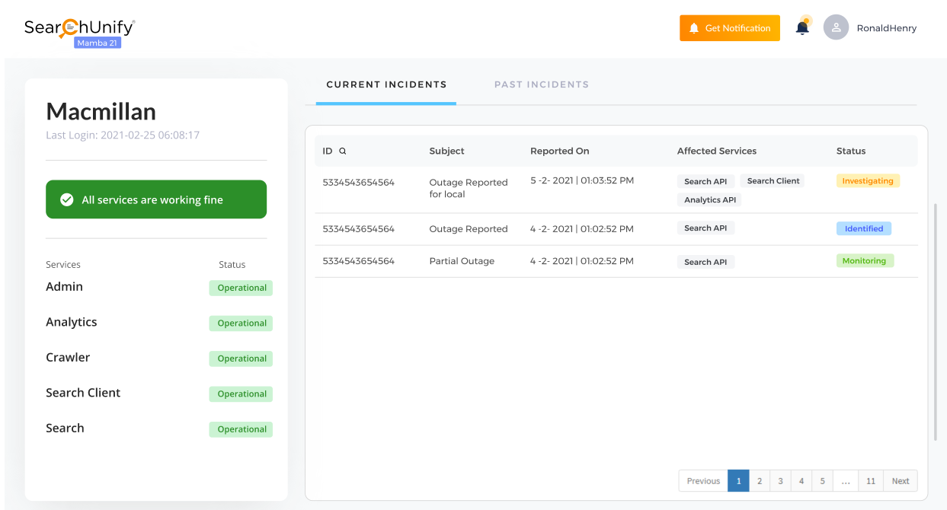Click the Mamba 21 version badge
The width and height of the screenshot is (947, 510).
click(98, 43)
